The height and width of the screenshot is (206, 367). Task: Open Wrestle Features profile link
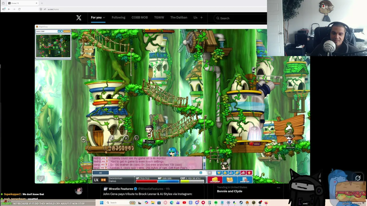pyautogui.click(x=121, y=189)
